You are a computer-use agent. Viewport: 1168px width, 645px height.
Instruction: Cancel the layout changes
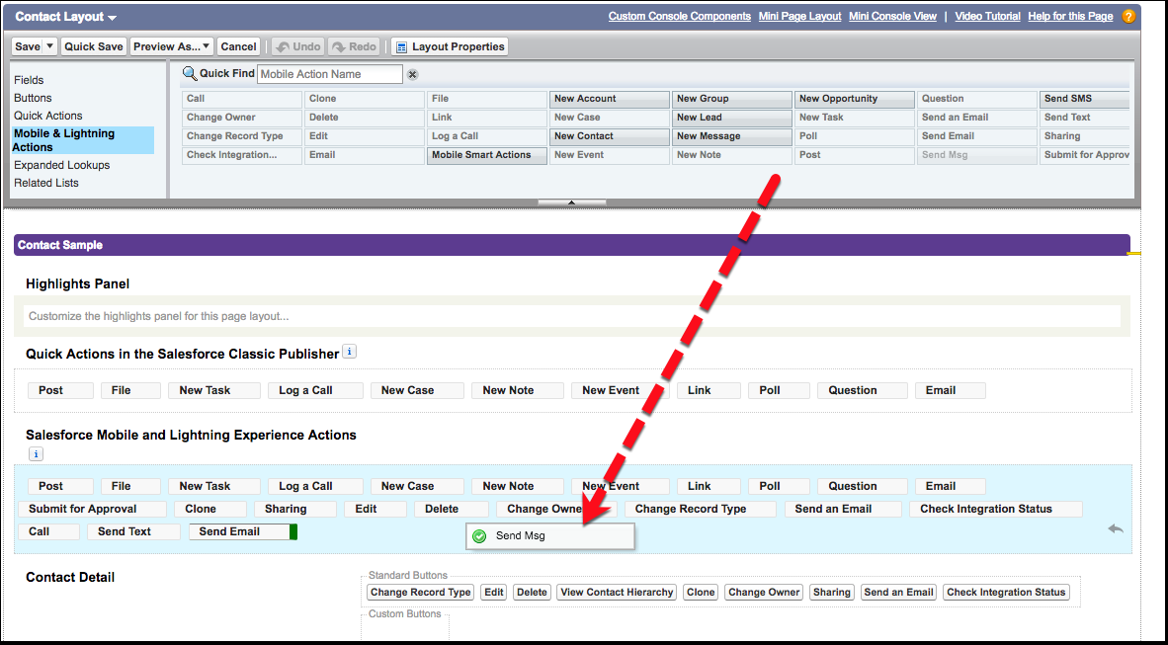238,46
